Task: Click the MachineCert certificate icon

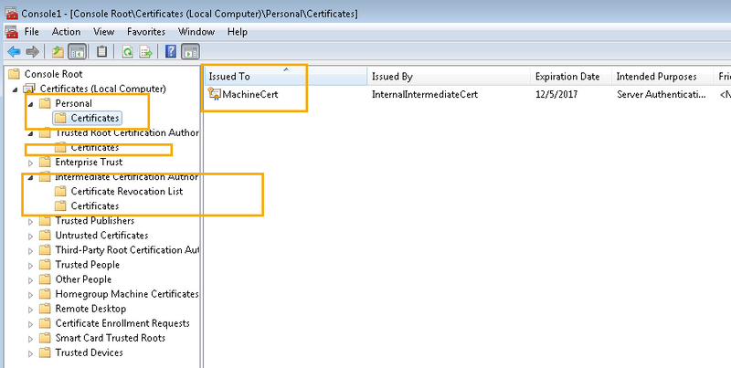Action: click(x=216, y=93)
